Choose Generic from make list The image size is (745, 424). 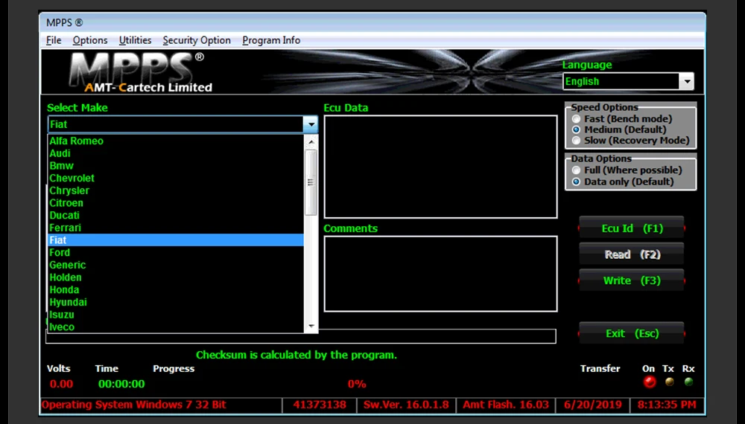pos(176,265)
